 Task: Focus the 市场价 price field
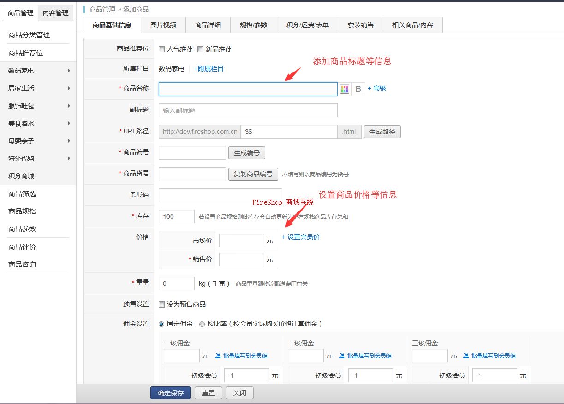point(242,241)
